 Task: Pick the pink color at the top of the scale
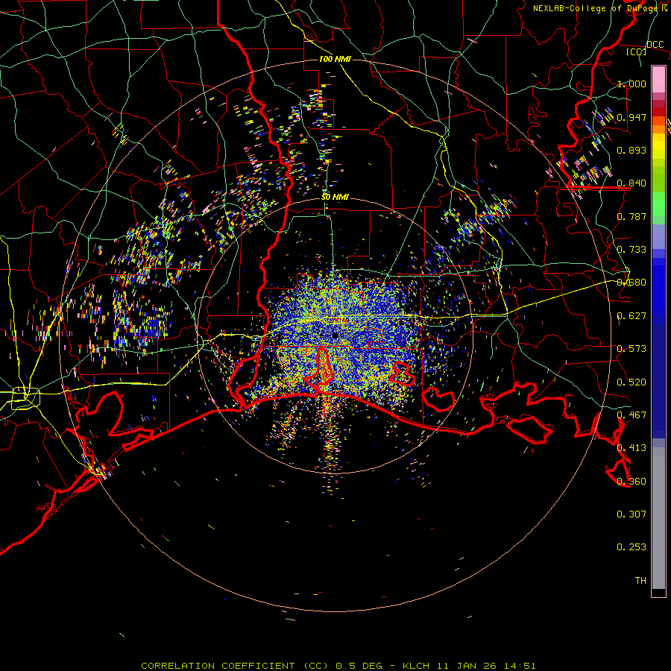click(658, 80)
